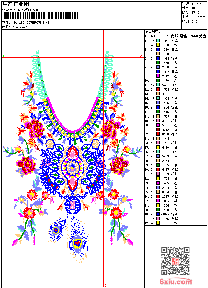Click stitch count 637 in row 37
This screenshot has width=208, height=288.
167,201
